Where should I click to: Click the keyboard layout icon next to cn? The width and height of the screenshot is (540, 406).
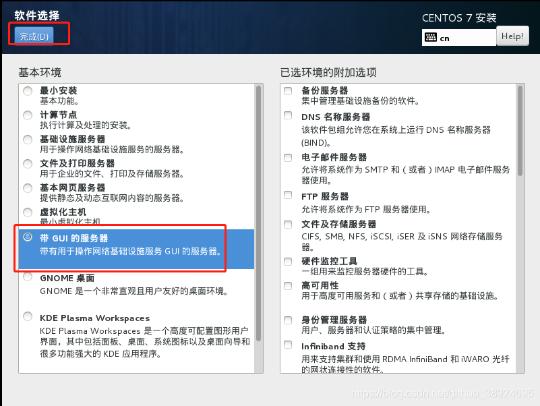click(431, 37)
